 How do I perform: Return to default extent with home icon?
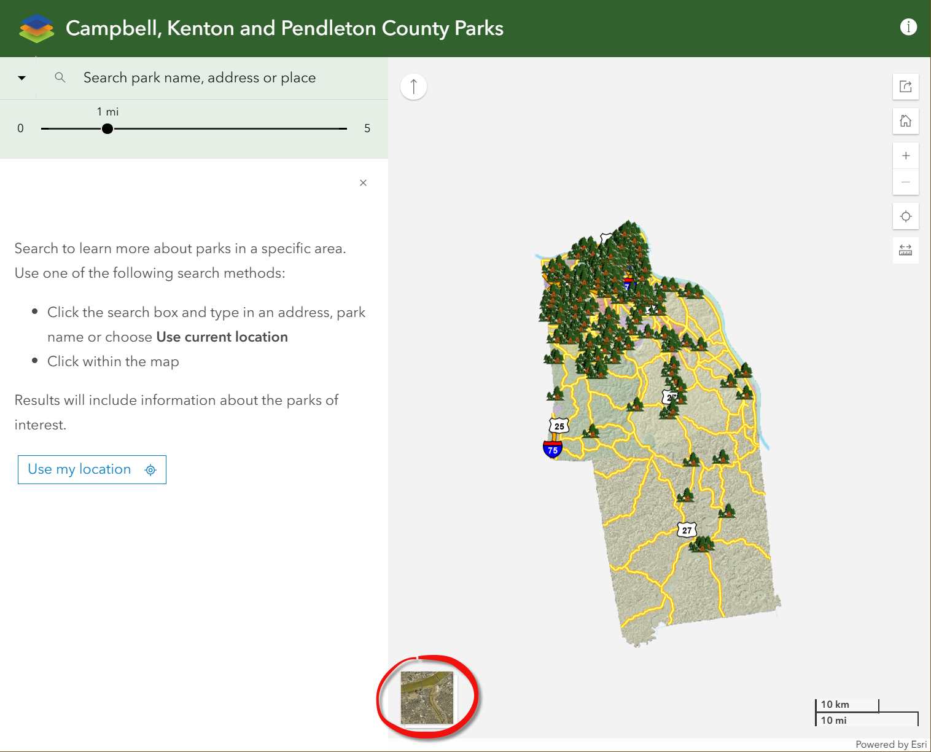click(905, 121)
